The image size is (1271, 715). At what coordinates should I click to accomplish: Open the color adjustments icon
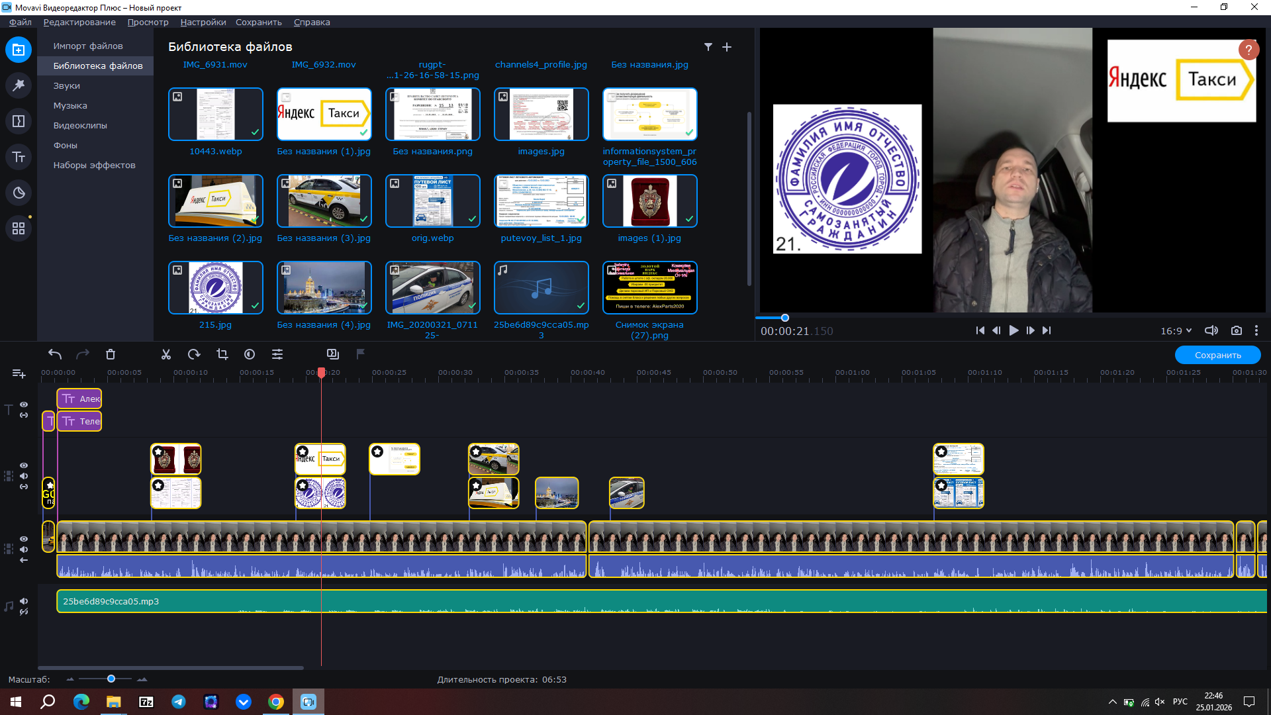click(250, 355)
